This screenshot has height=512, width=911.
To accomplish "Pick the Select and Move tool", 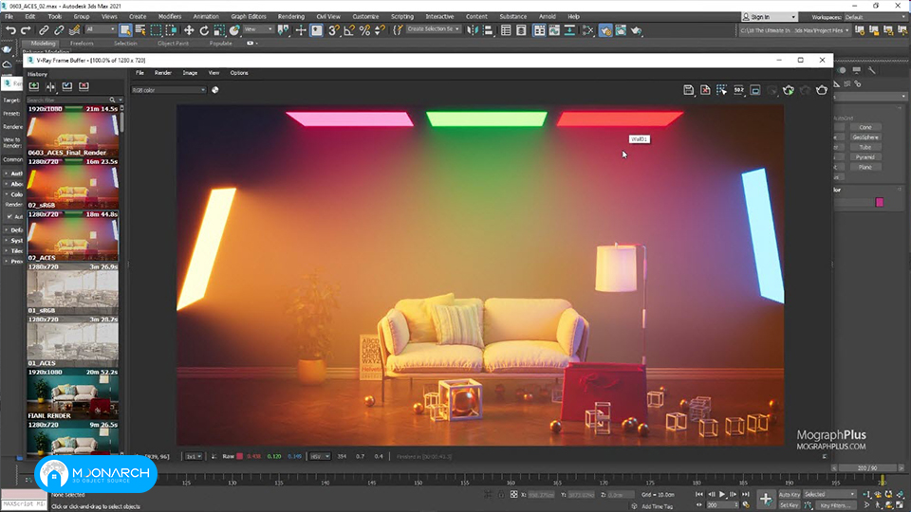I will (189, 30).
